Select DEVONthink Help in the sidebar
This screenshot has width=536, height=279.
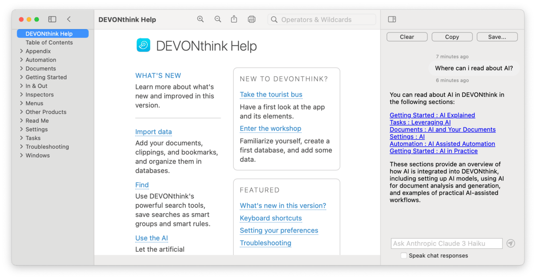pyautogui.click(x=49, y=34)
